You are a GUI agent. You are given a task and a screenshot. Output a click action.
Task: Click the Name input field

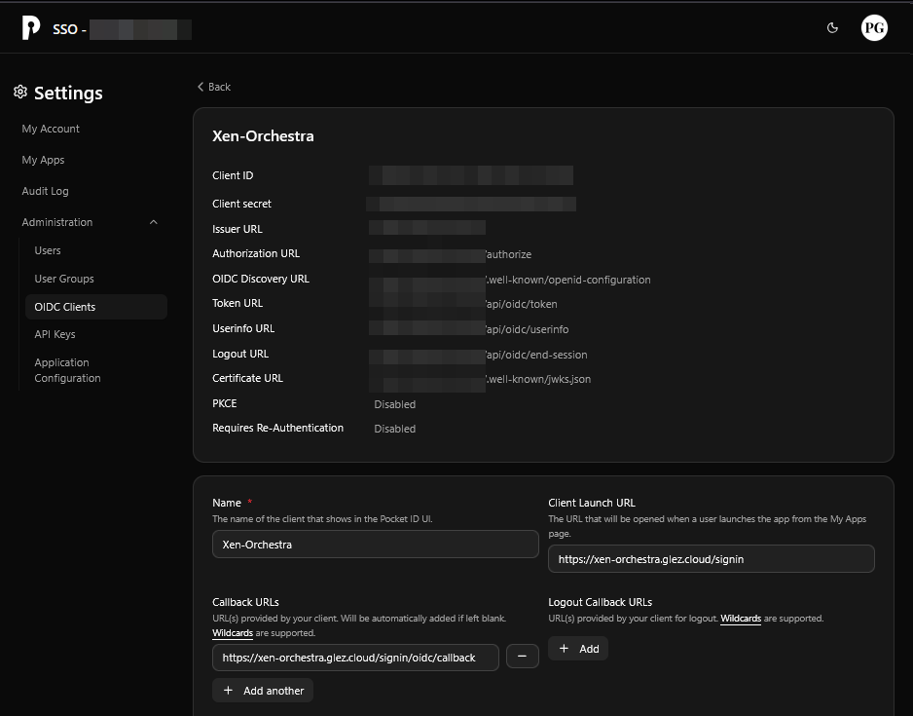pos(375,545)
